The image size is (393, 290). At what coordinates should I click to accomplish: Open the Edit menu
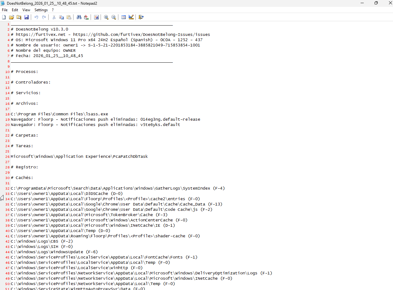(15, 10)
